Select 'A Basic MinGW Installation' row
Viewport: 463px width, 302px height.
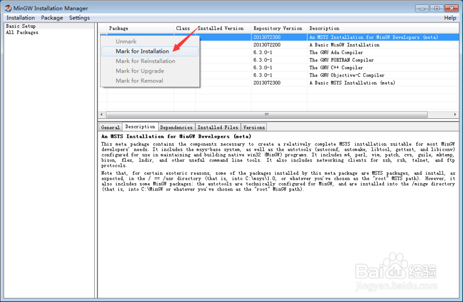[x=329, y=45]
